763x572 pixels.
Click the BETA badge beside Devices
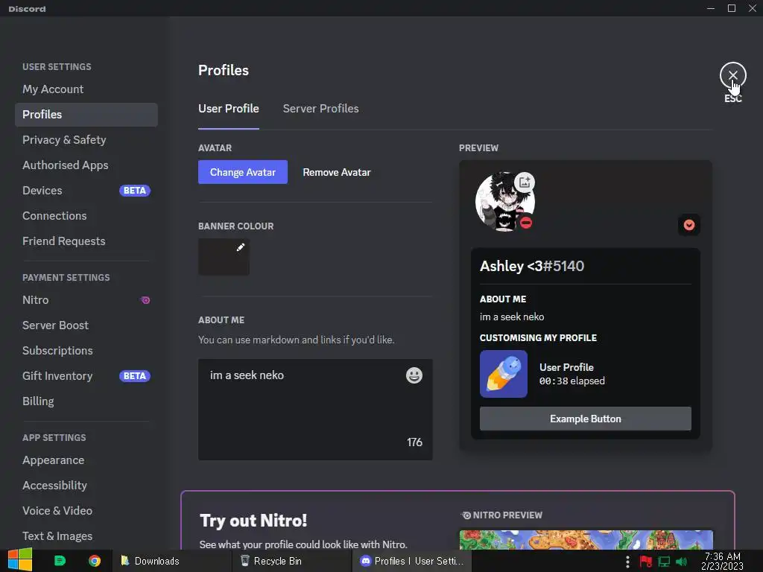coord(135,190)
